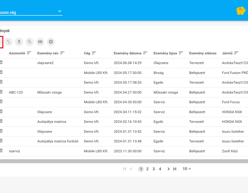Click the Esemény státusz column header
The height and width of the screenshot is (193, 248).
click(203, 53)
